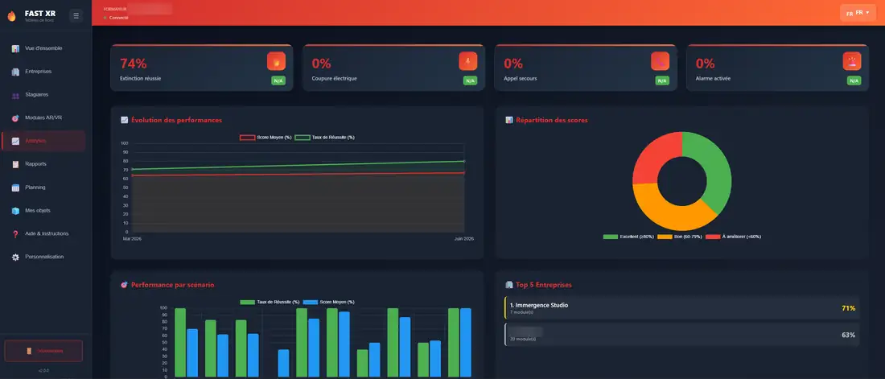Click the 7 module(s) subtitle
Screen dimensions: 885x379
521,312
